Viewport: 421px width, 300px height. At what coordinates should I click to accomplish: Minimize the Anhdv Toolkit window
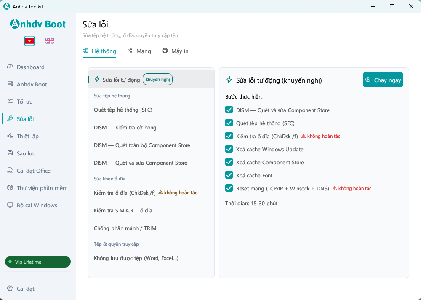click(373, 6)
